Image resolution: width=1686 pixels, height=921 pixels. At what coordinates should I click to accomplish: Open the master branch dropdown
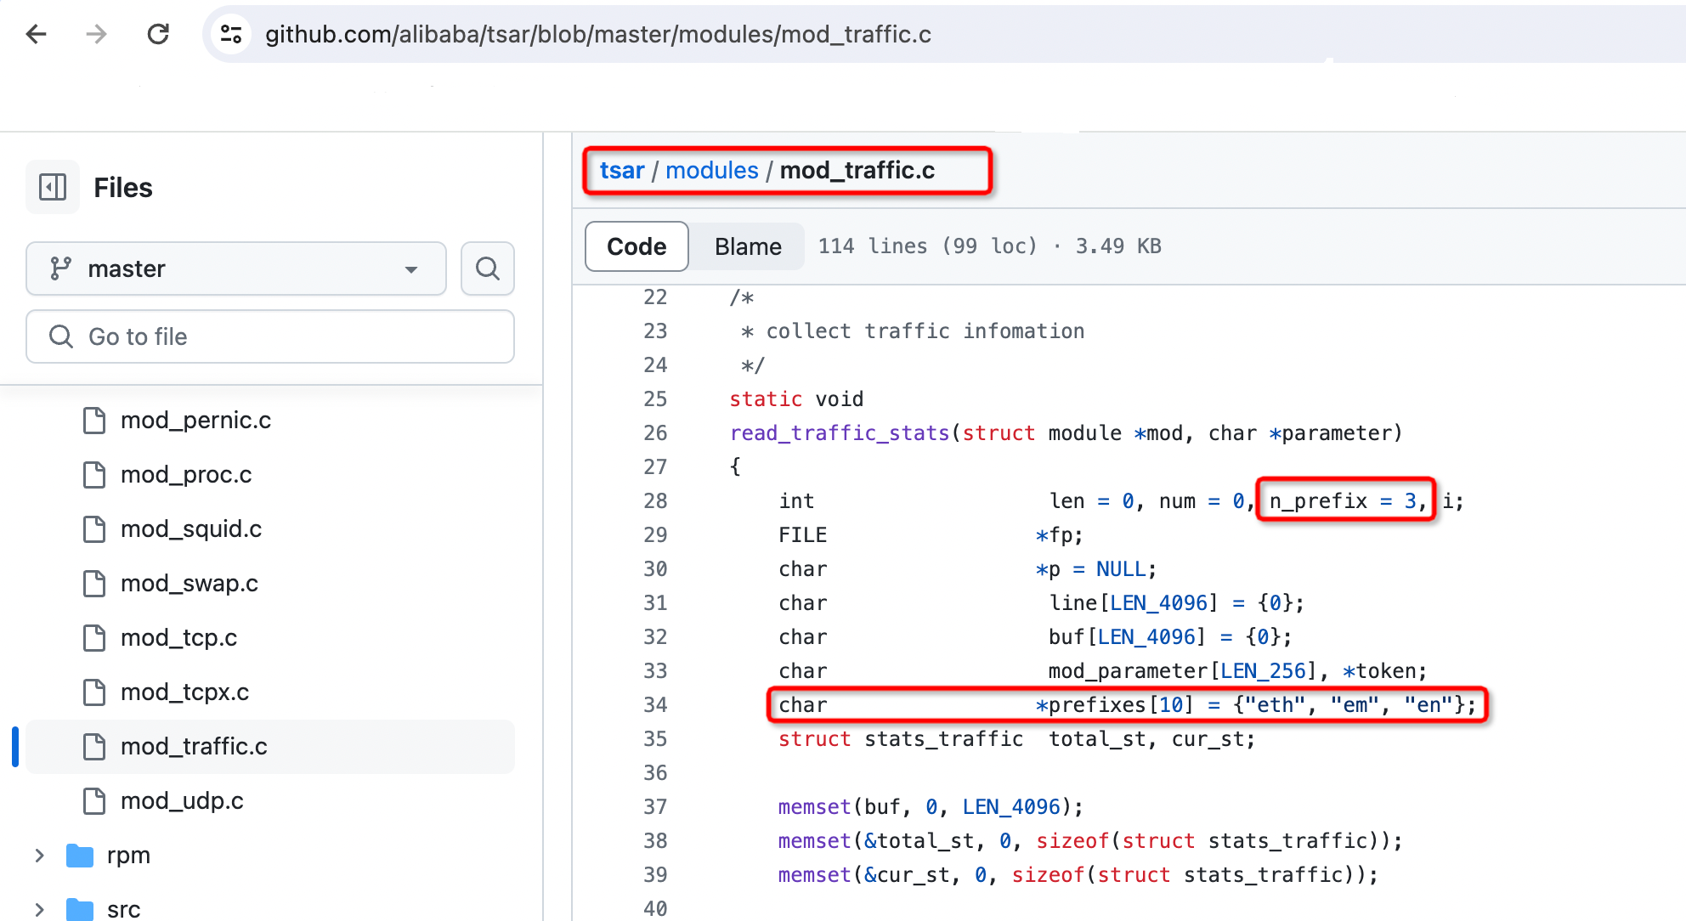(236, 268)
